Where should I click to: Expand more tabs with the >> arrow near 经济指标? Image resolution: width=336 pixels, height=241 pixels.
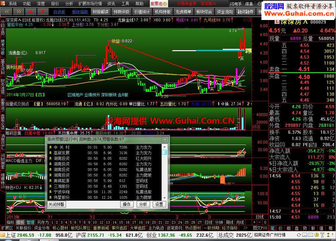245,228
